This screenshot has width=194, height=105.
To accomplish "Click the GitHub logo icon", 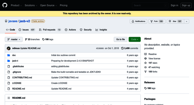I will [5, 5].
